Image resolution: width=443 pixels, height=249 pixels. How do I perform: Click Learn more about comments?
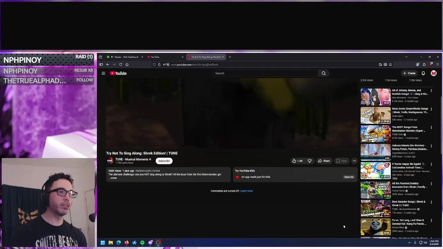pos(246,191)
